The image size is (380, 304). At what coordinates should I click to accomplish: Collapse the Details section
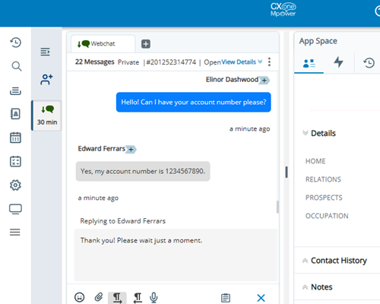coord(319,133)
